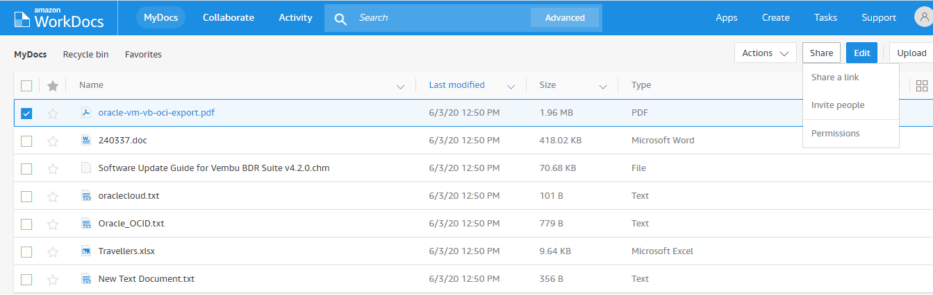Click file name Oracle_OCID.txt
This screenshot has height=295, width=933.
(131, 223)
